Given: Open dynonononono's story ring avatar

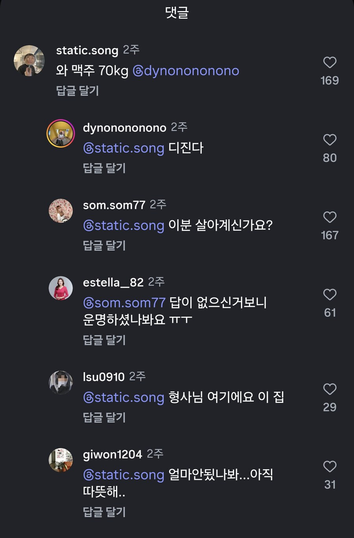Looking at the screenshot, I should pos(61,134).
